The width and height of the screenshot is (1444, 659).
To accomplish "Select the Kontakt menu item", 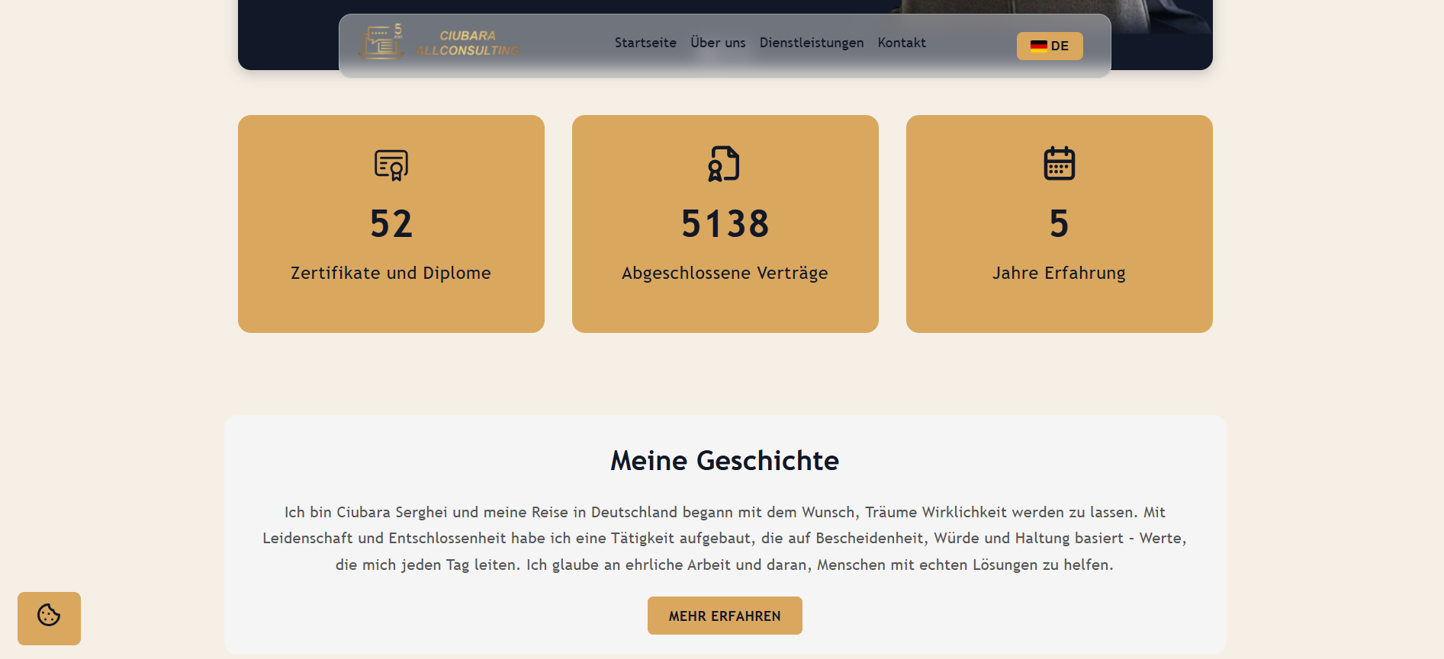I will pyautogui.click(x=902, y=43).
